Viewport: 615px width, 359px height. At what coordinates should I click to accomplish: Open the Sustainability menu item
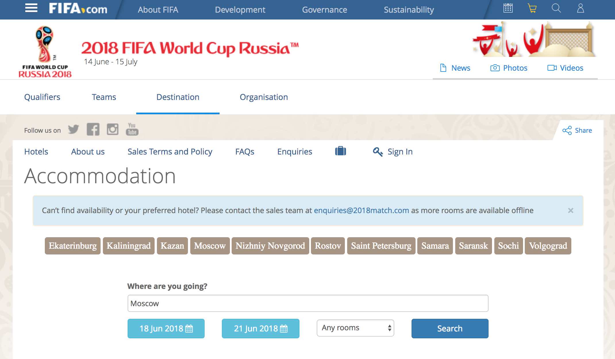(409, 10)
